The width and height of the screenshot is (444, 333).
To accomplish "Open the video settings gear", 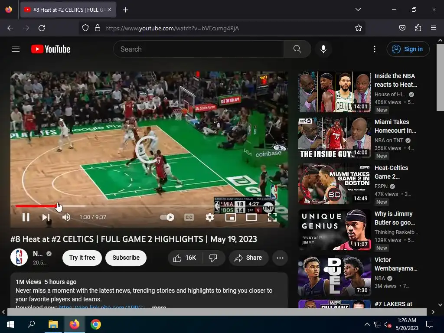I will 209,217.
